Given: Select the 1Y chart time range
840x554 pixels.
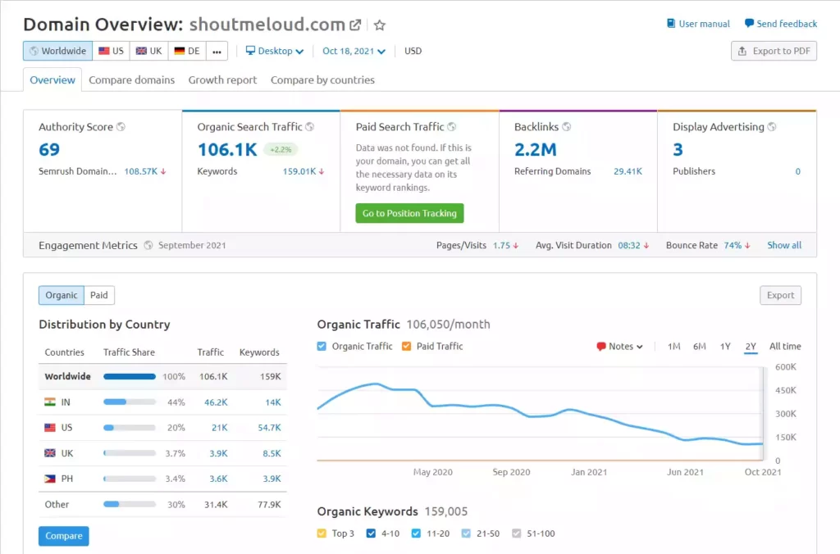Looking at the screenshot, I should tap(724, 346).
